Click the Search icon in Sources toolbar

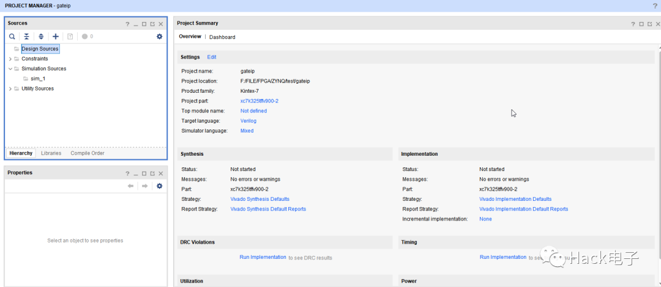click(12, 37)
